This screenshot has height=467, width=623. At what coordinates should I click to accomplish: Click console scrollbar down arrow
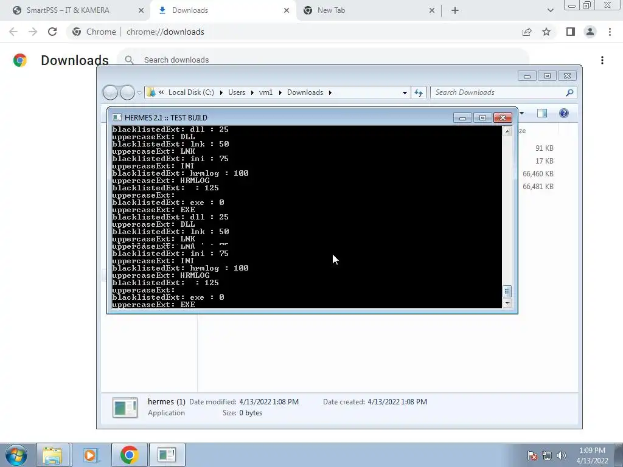pos(507,303)
